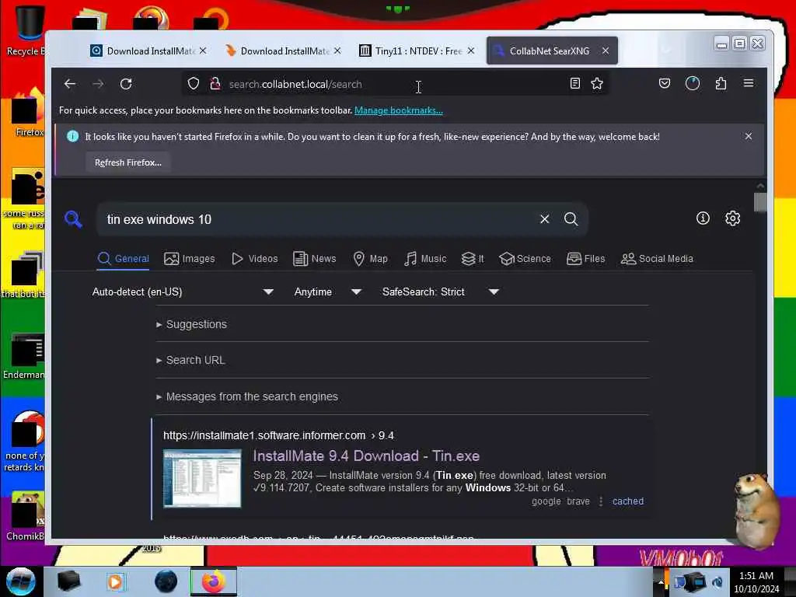
Task: Open the Enderman desktop icon
Action: [x=26, y=357]
